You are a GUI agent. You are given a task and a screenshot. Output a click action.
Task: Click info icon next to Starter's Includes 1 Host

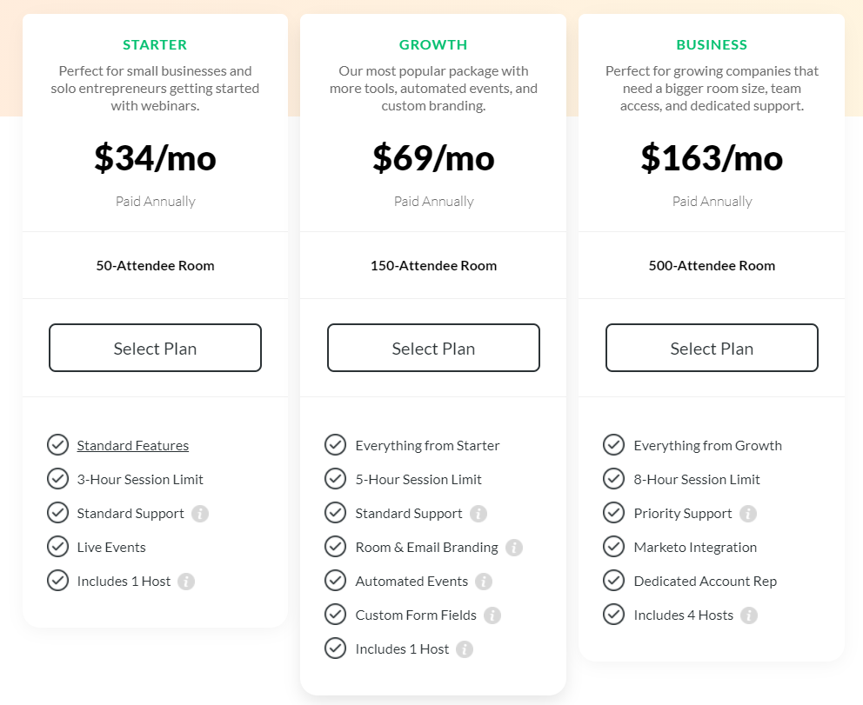186,582
